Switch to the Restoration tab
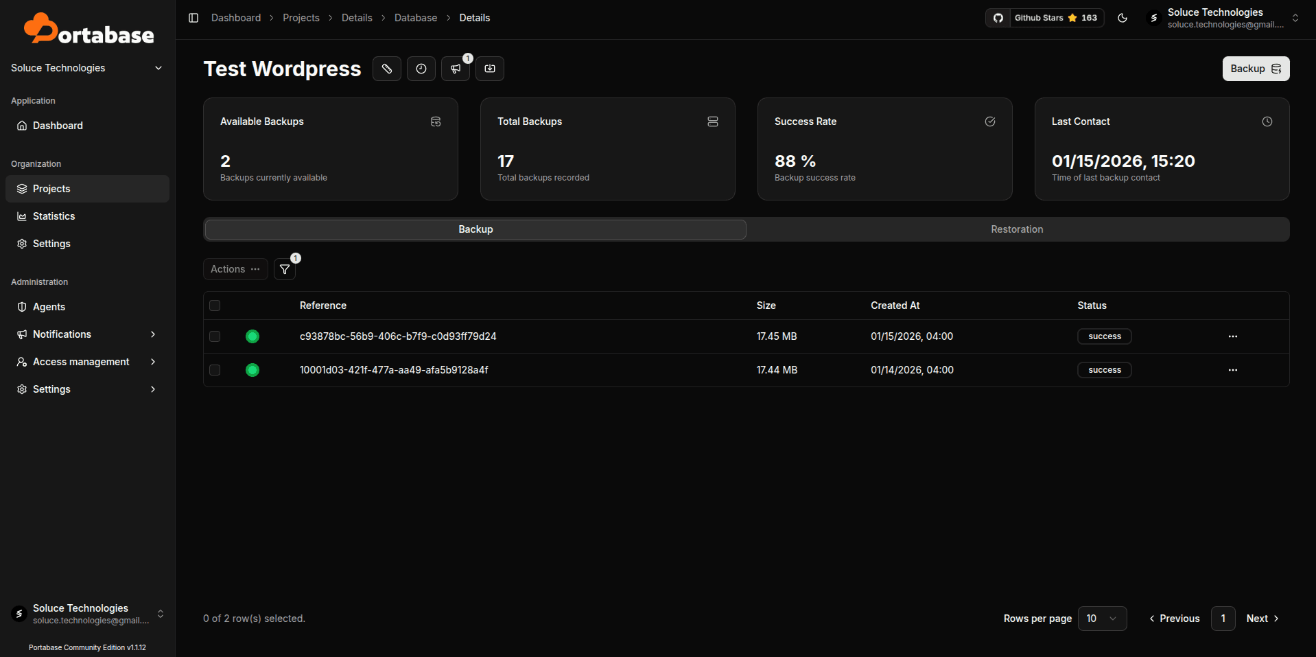This screenshot has height=657, width=1316. pos(1017,229)
